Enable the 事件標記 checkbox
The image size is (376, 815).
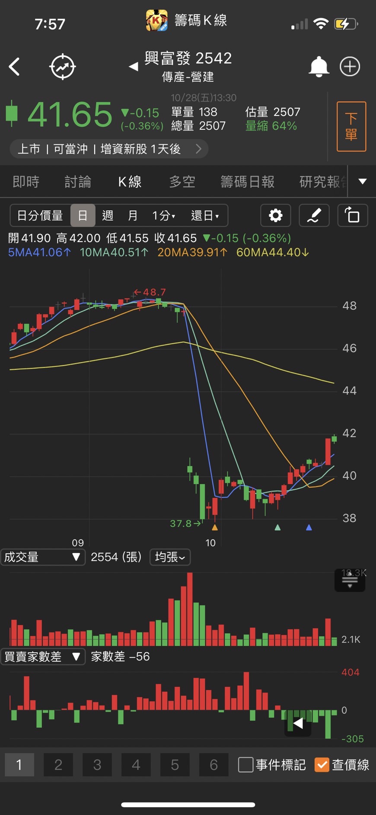(245, 765)
